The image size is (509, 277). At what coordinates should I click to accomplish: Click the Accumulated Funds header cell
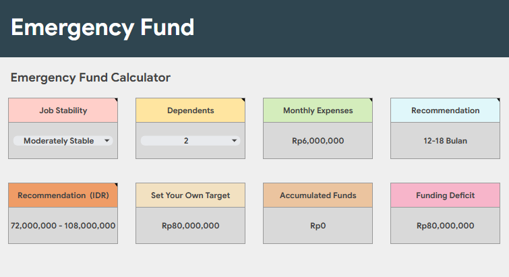(318, 195)
